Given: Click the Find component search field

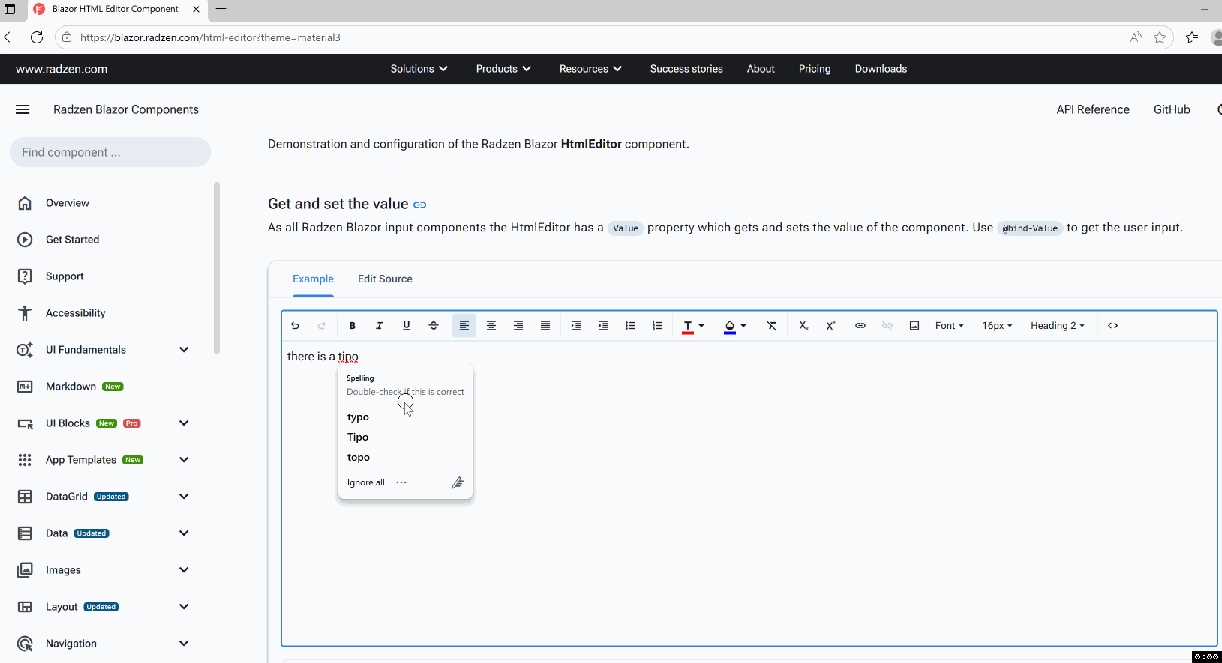Looking at the screenshot, I should coord(110,152).
